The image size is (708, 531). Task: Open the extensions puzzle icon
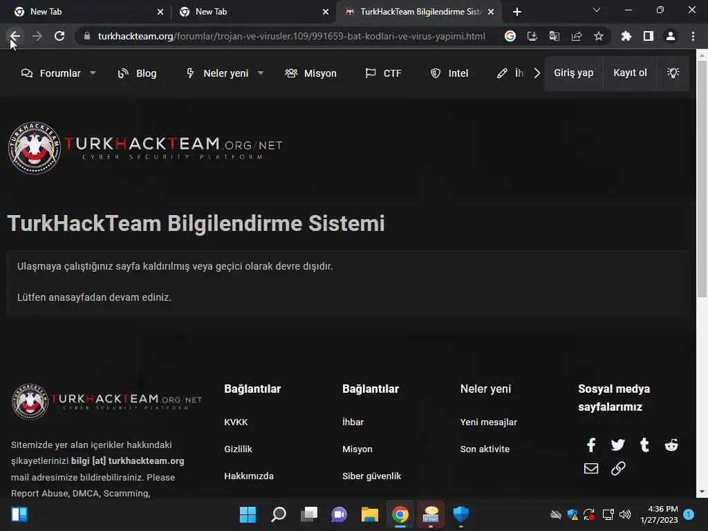pos(626,36)
